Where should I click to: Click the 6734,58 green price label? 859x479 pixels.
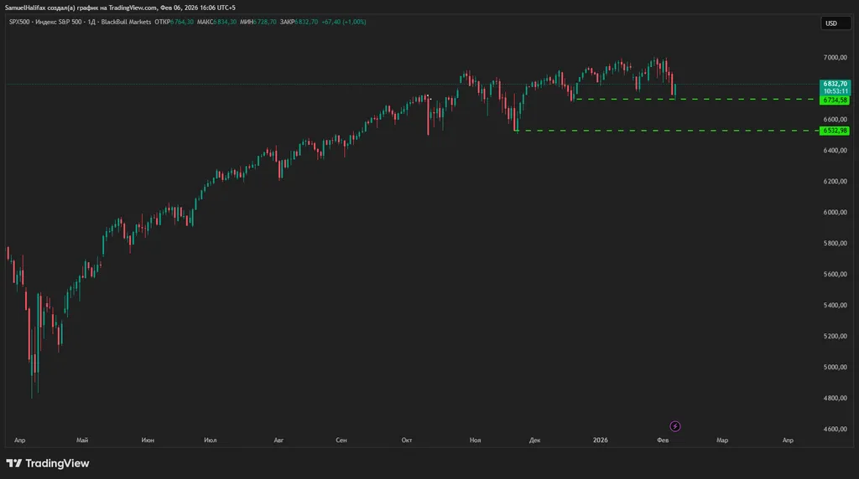[835, 100]
